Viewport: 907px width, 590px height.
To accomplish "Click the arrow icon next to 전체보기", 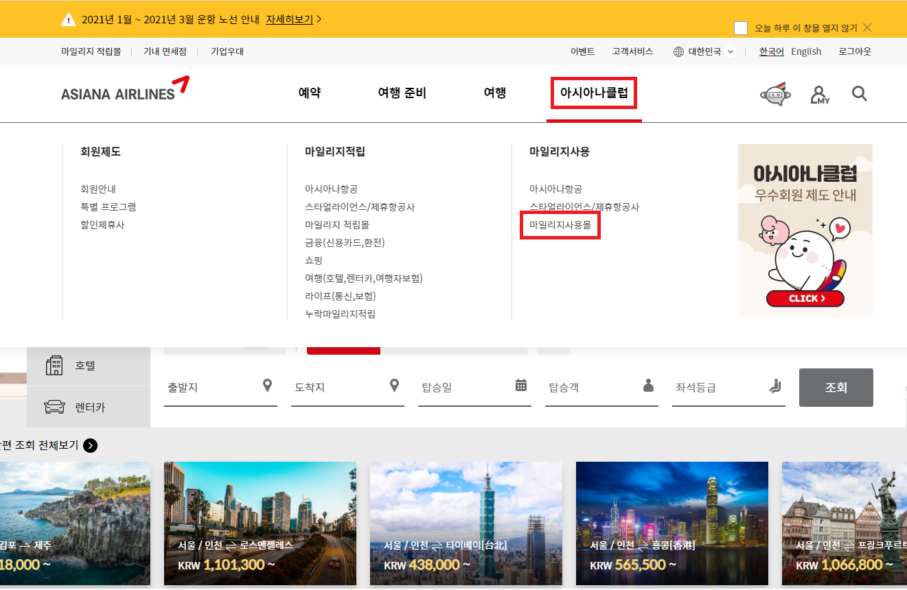I will point(90,446).
